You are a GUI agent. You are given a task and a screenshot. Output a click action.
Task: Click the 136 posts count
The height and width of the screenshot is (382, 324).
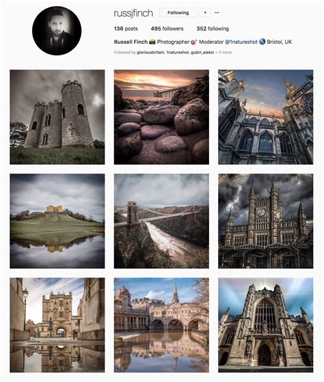[x=126, y=29]
